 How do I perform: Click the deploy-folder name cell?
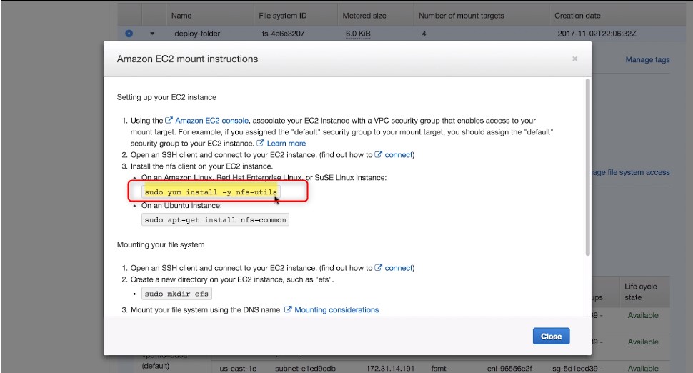197,34
